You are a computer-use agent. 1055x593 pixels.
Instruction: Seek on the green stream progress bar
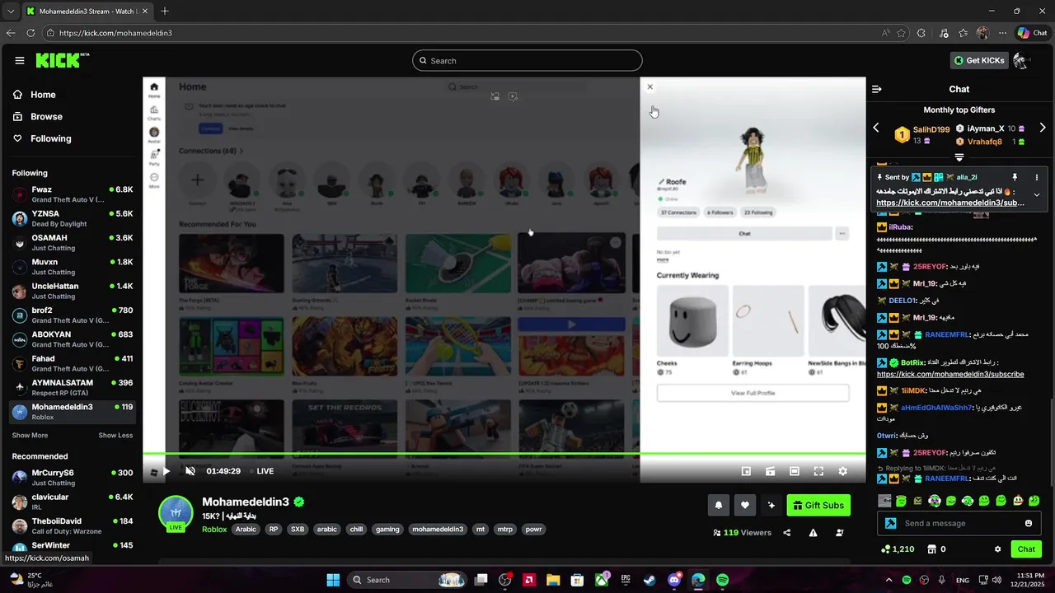point(504,454)
